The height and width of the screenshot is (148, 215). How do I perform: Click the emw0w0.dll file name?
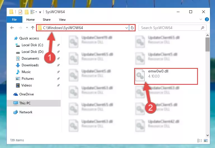pyautogui.click(x=158, y=71)
